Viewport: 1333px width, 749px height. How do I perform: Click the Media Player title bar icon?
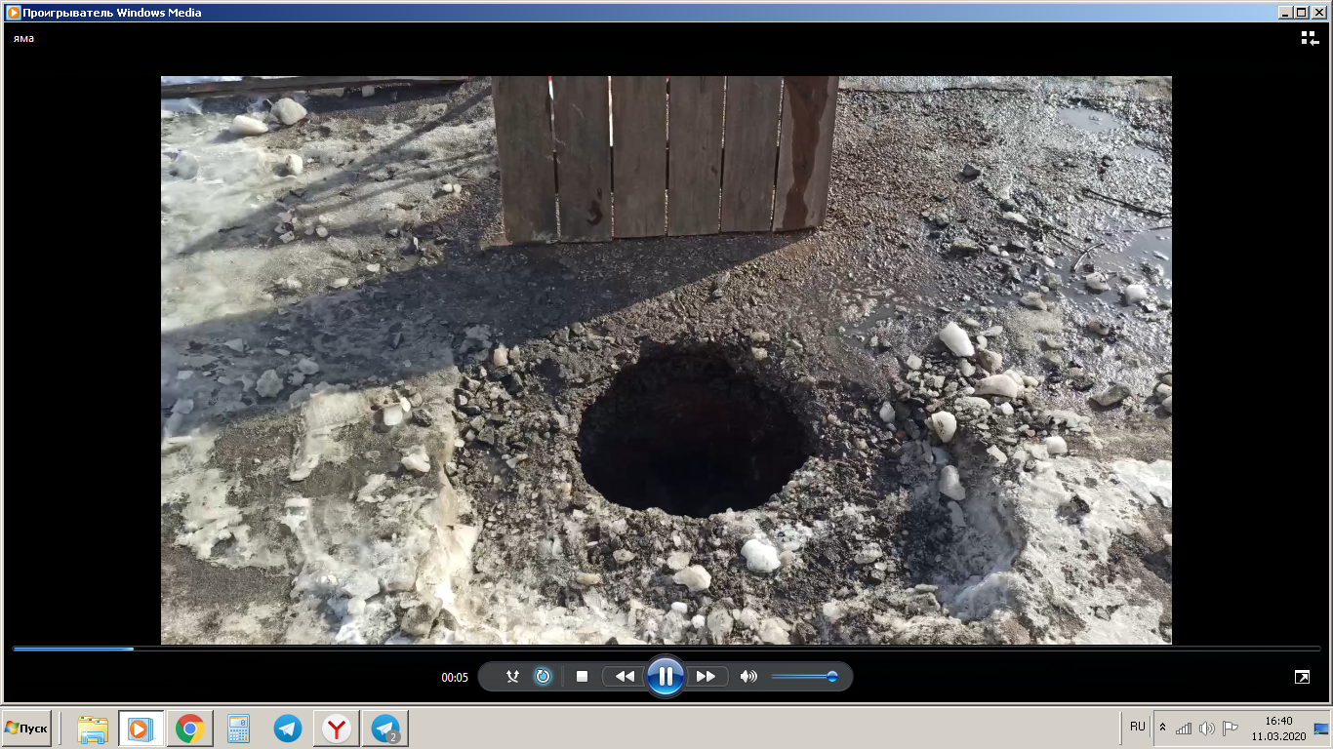click(x=13, y=13)
